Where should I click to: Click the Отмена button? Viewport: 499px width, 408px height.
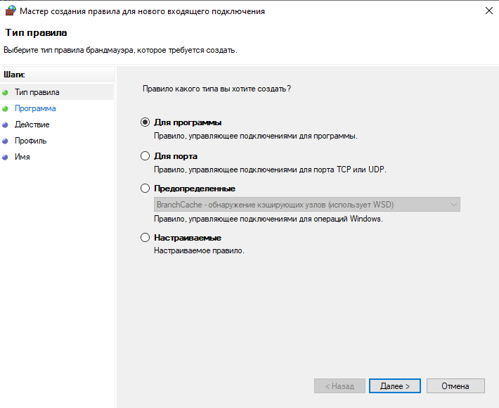click(455, 386)
